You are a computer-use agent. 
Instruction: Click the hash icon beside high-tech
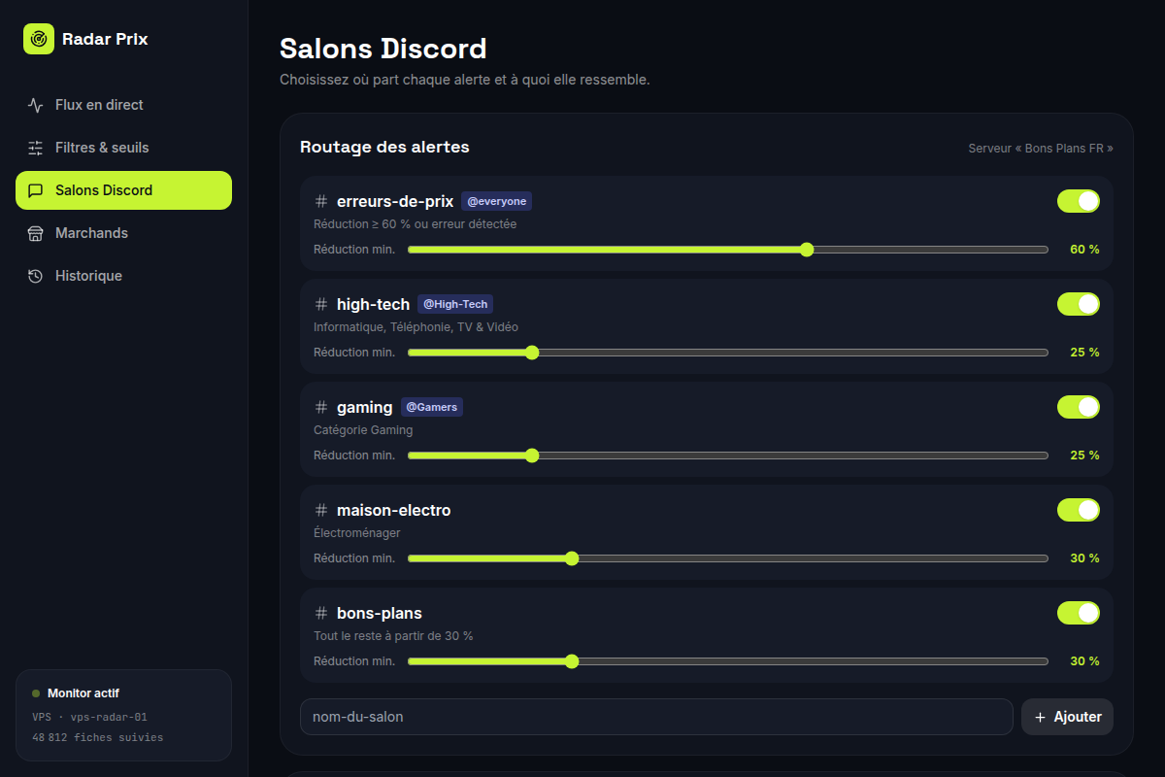point(321,304)
